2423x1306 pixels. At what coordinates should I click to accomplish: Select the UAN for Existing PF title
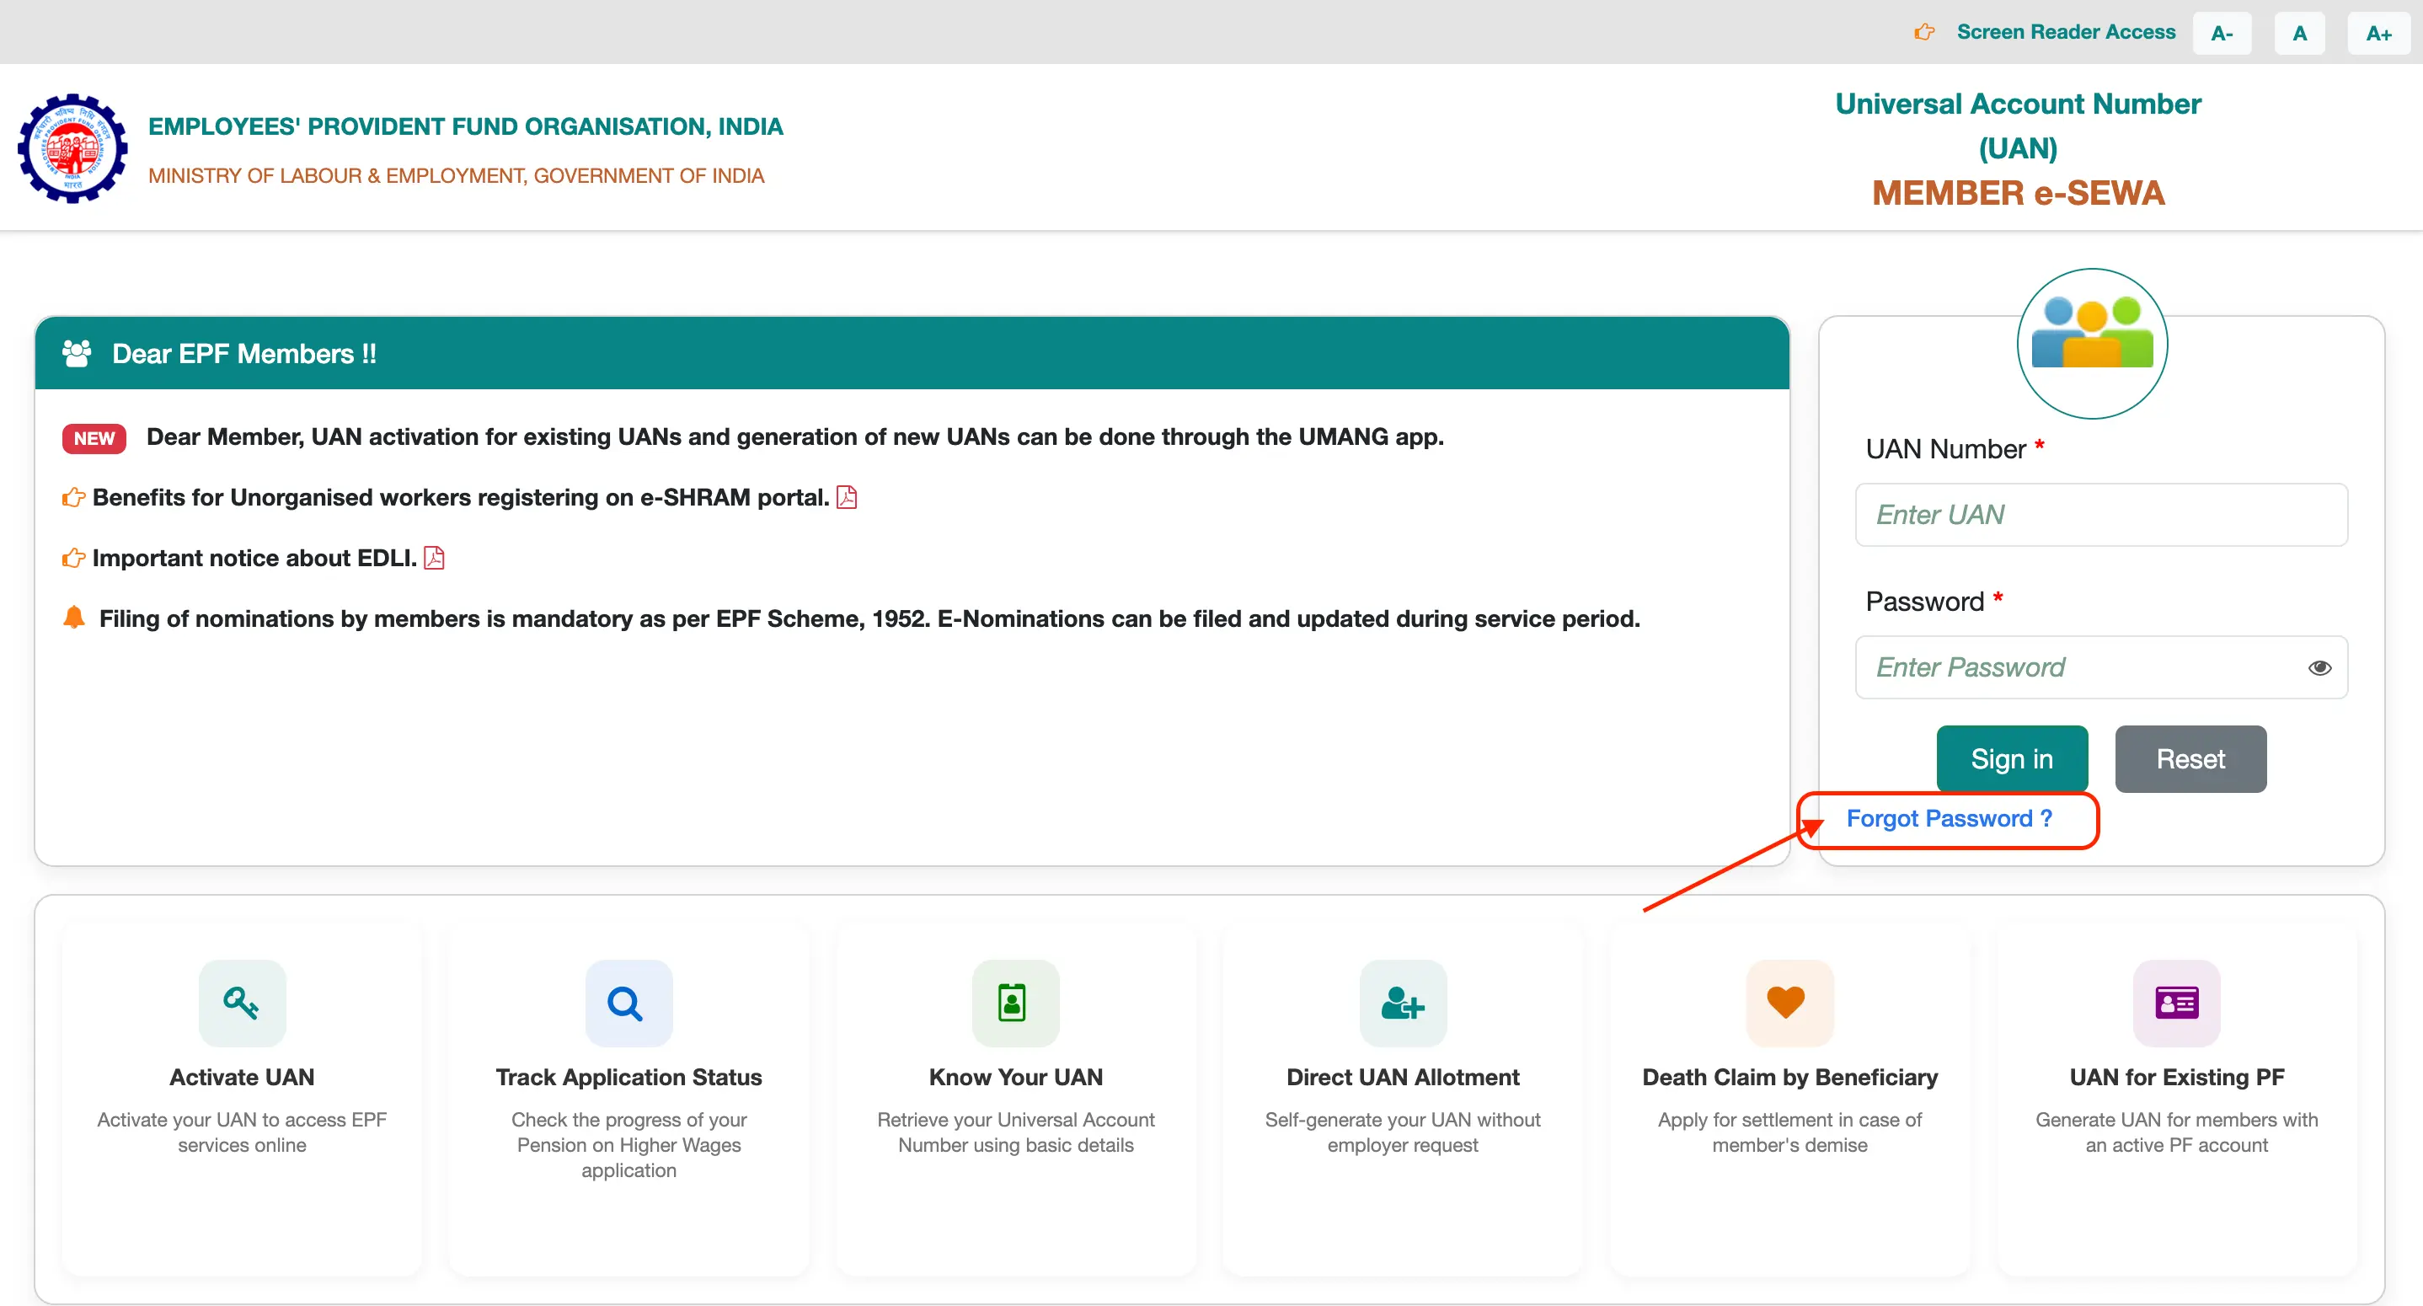point(2176,1078)
